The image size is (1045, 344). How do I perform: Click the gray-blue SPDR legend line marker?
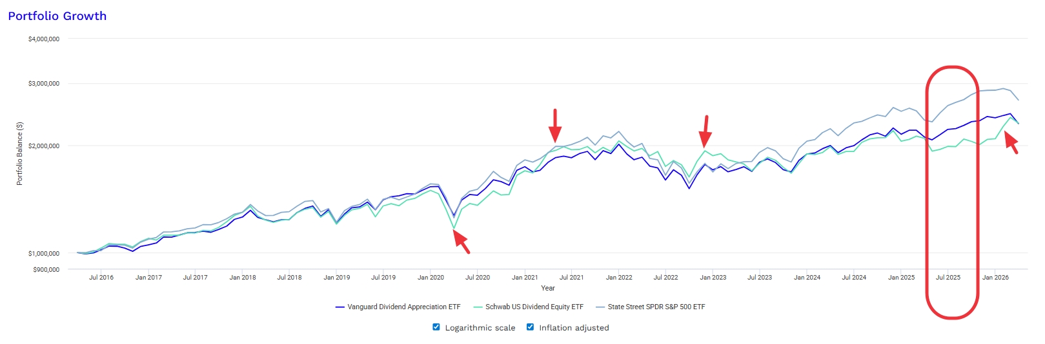tap(600, 307)
